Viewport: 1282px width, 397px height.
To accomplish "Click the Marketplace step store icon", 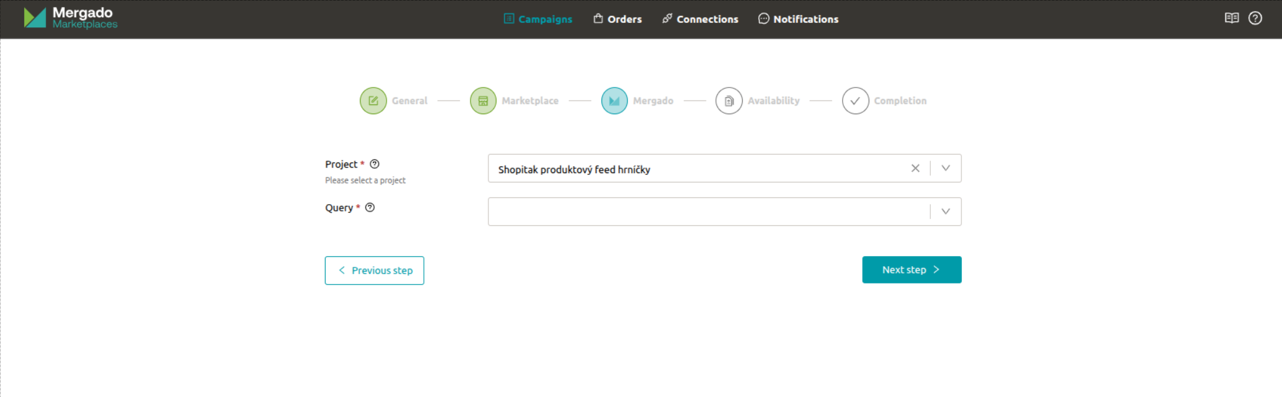I will point(483,100).
